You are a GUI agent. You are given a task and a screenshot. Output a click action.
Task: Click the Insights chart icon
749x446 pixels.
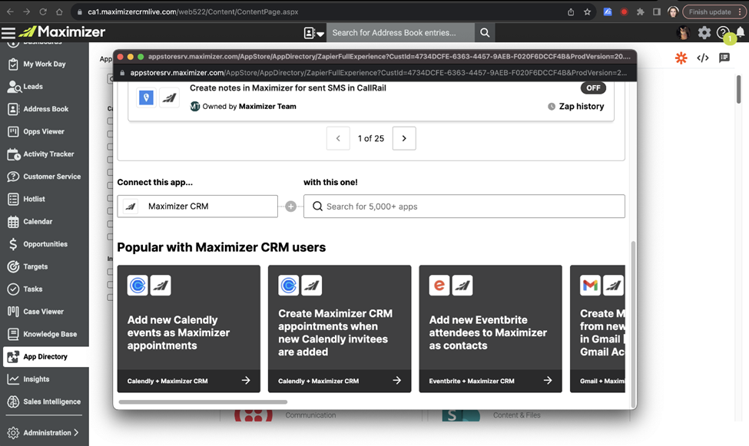(13, 379)
